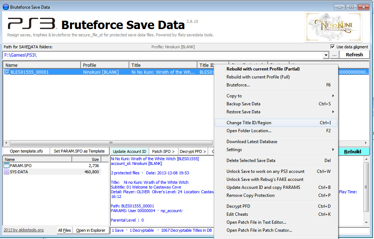This screenshot has height=239, width=374.
Task: Sort the save list by Profile column
Action: (x=105, y=65)
